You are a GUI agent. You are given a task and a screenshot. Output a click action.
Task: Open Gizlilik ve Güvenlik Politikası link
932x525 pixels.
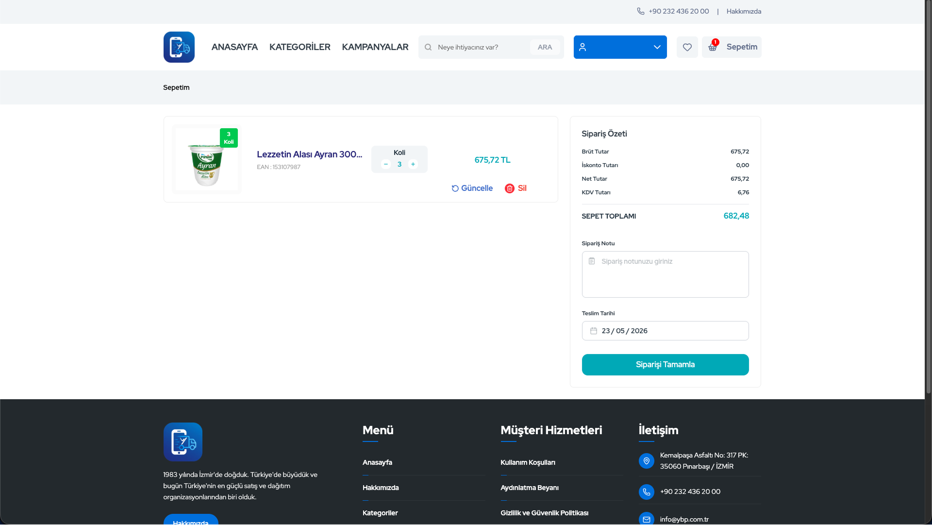pyautogui.click(x=544, y=513)
